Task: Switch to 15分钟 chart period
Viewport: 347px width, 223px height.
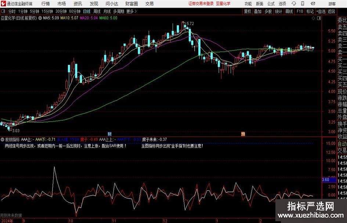Action: pyautogui.click(x=47, y=11)
